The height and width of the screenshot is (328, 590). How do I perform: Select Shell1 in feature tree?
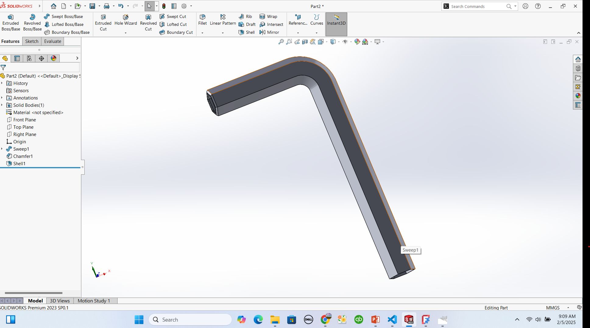(19, 164)
